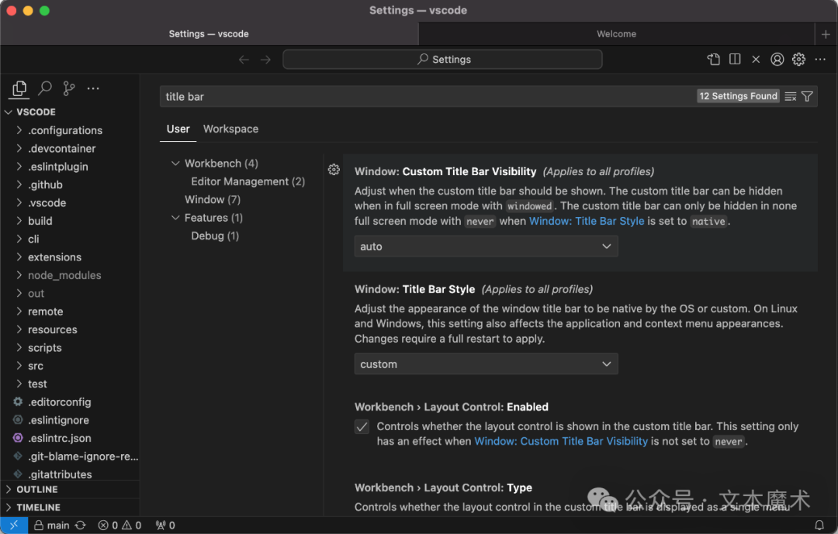Open the Custom Title Bar Visibility dropdown
Viewport: 838px width, 534px height.
[486, 246]
